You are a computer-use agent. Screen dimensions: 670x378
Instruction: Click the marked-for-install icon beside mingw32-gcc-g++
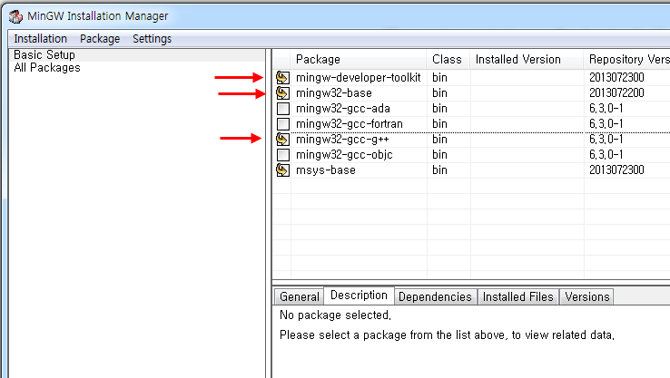(x=282, y=139)
